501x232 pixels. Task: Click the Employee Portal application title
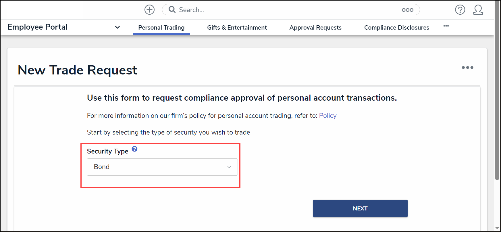tap(38, 27)
